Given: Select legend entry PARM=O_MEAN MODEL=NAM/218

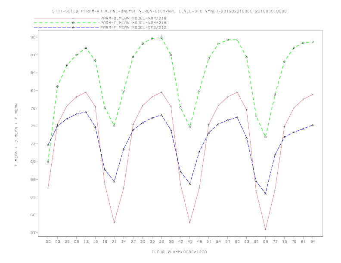Looking at the screenshot, I should (x=133, y=18).
